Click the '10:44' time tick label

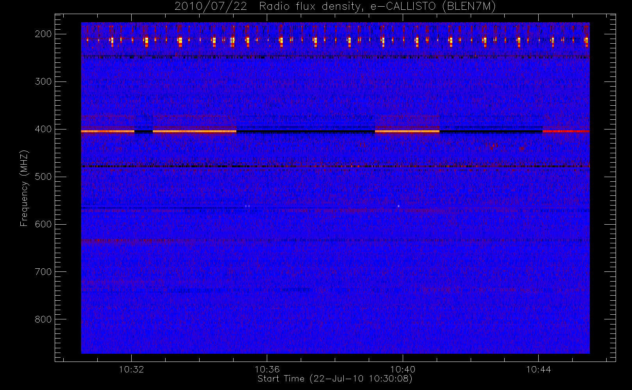(x=538, y=369)
